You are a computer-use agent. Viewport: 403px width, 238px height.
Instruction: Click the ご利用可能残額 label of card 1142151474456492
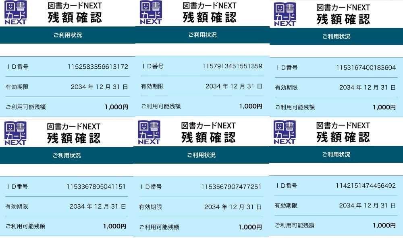pyautogui.click(x=295, y=226)
